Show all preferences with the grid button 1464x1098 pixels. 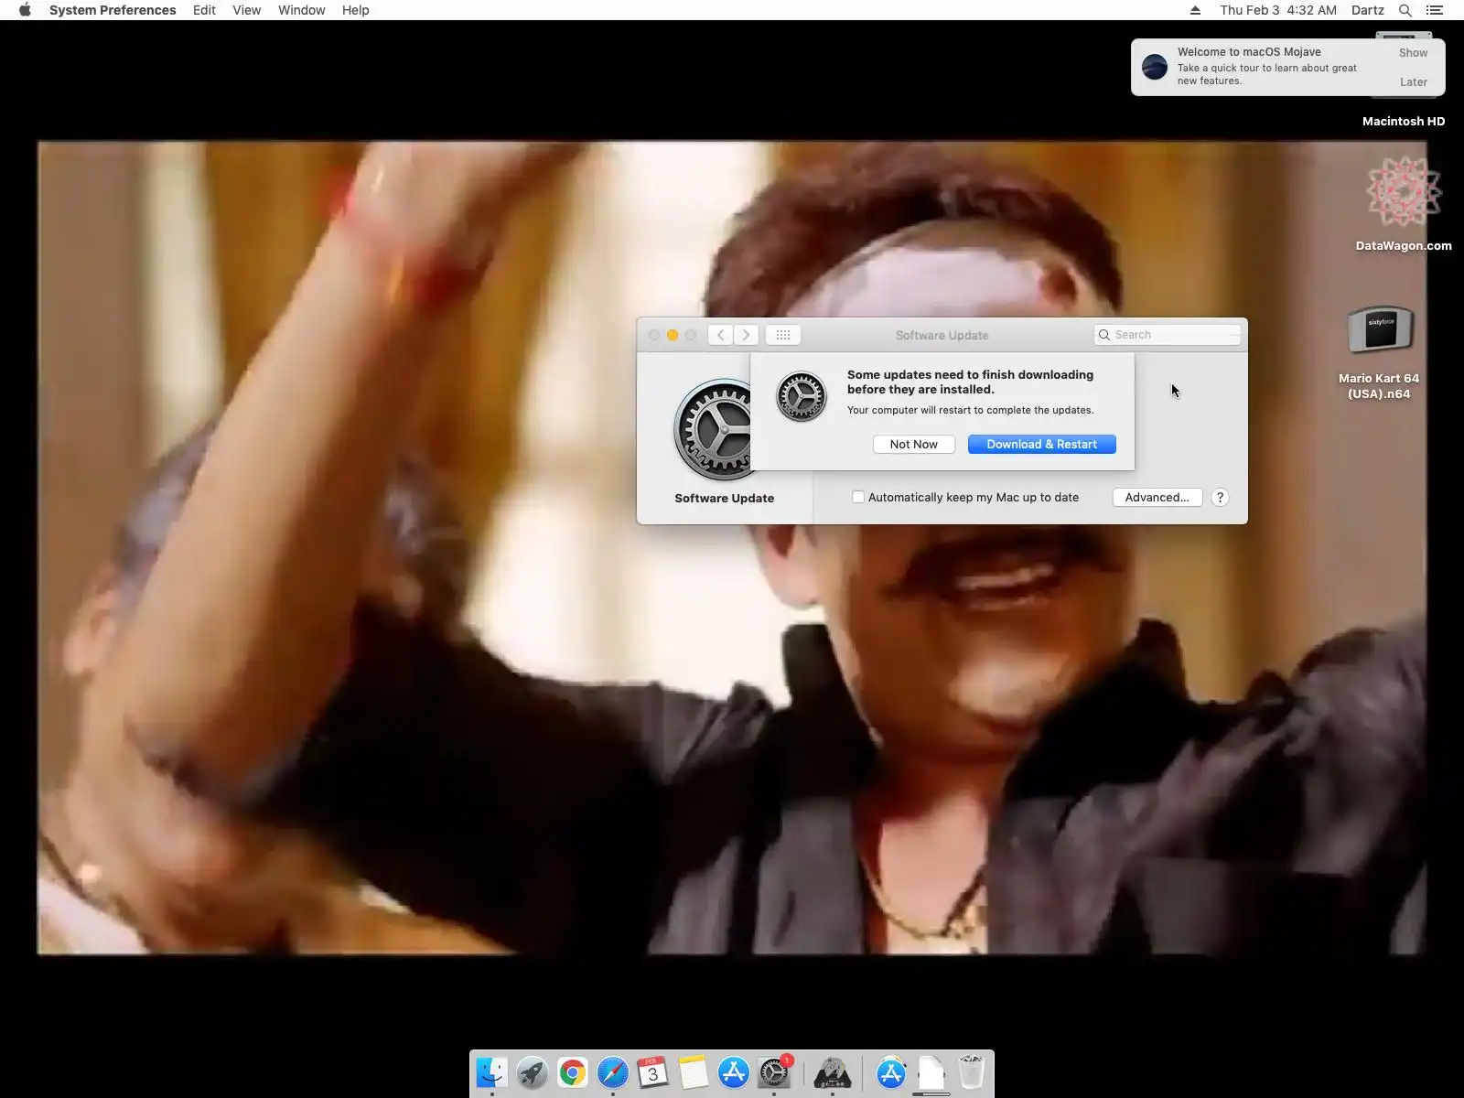pyautogui.click(x=783, y=335)
